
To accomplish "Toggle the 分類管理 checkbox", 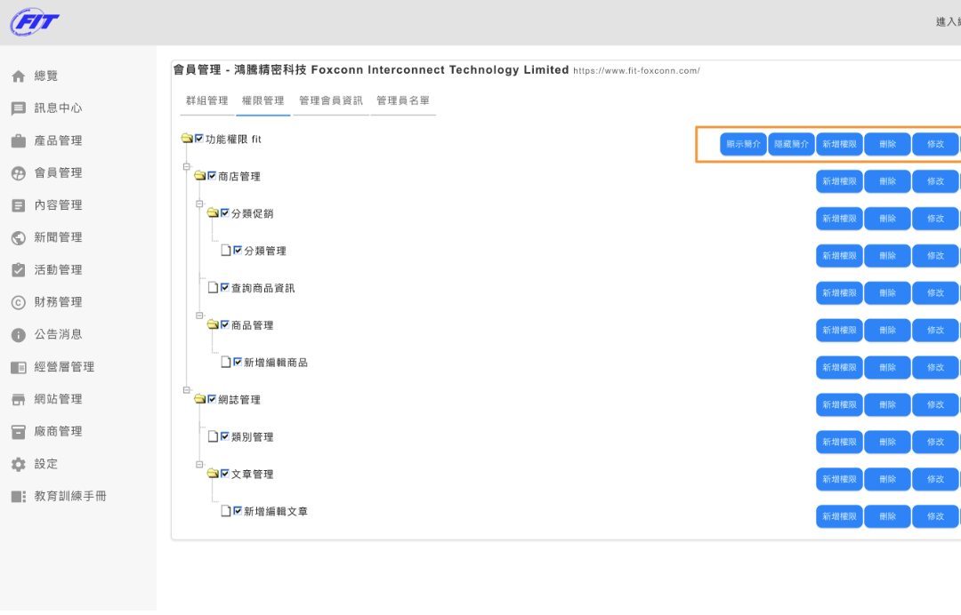I will (238, 251).
